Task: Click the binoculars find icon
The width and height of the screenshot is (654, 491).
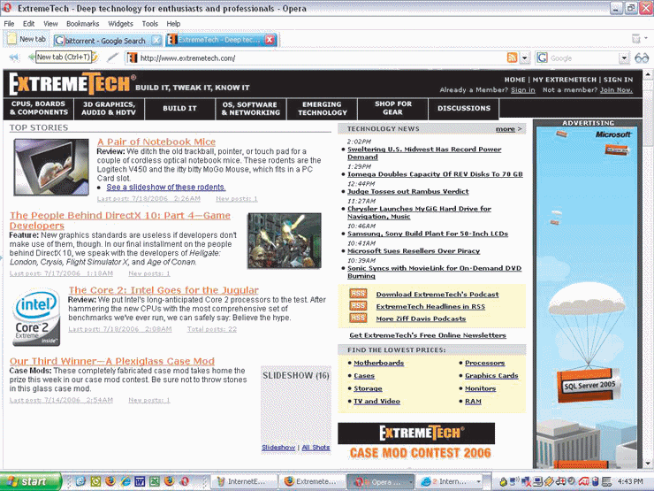Action: tap(642, 58)
